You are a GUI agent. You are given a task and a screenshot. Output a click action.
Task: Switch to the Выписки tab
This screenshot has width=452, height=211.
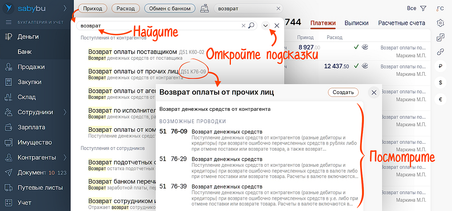click(356, 23)
